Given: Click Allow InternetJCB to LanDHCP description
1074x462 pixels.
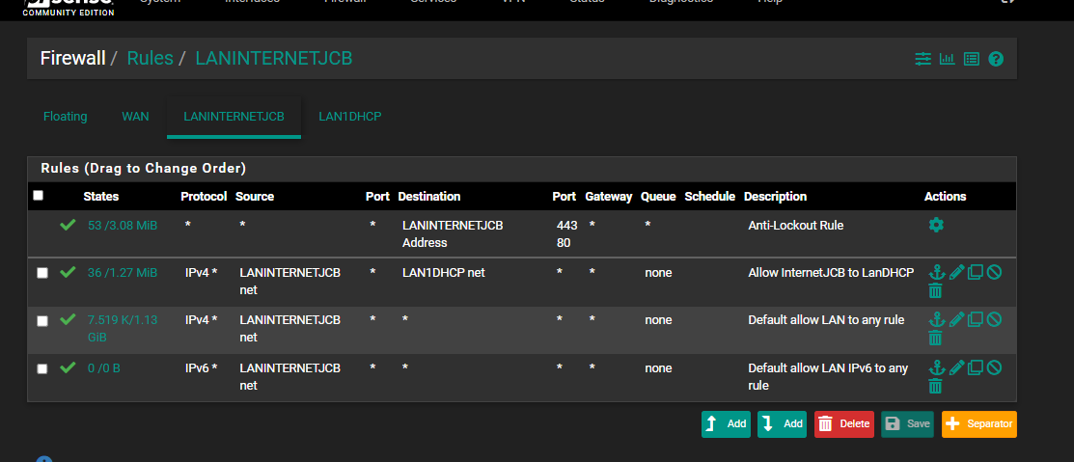Looking at the screenshot, I should point(832,272).
